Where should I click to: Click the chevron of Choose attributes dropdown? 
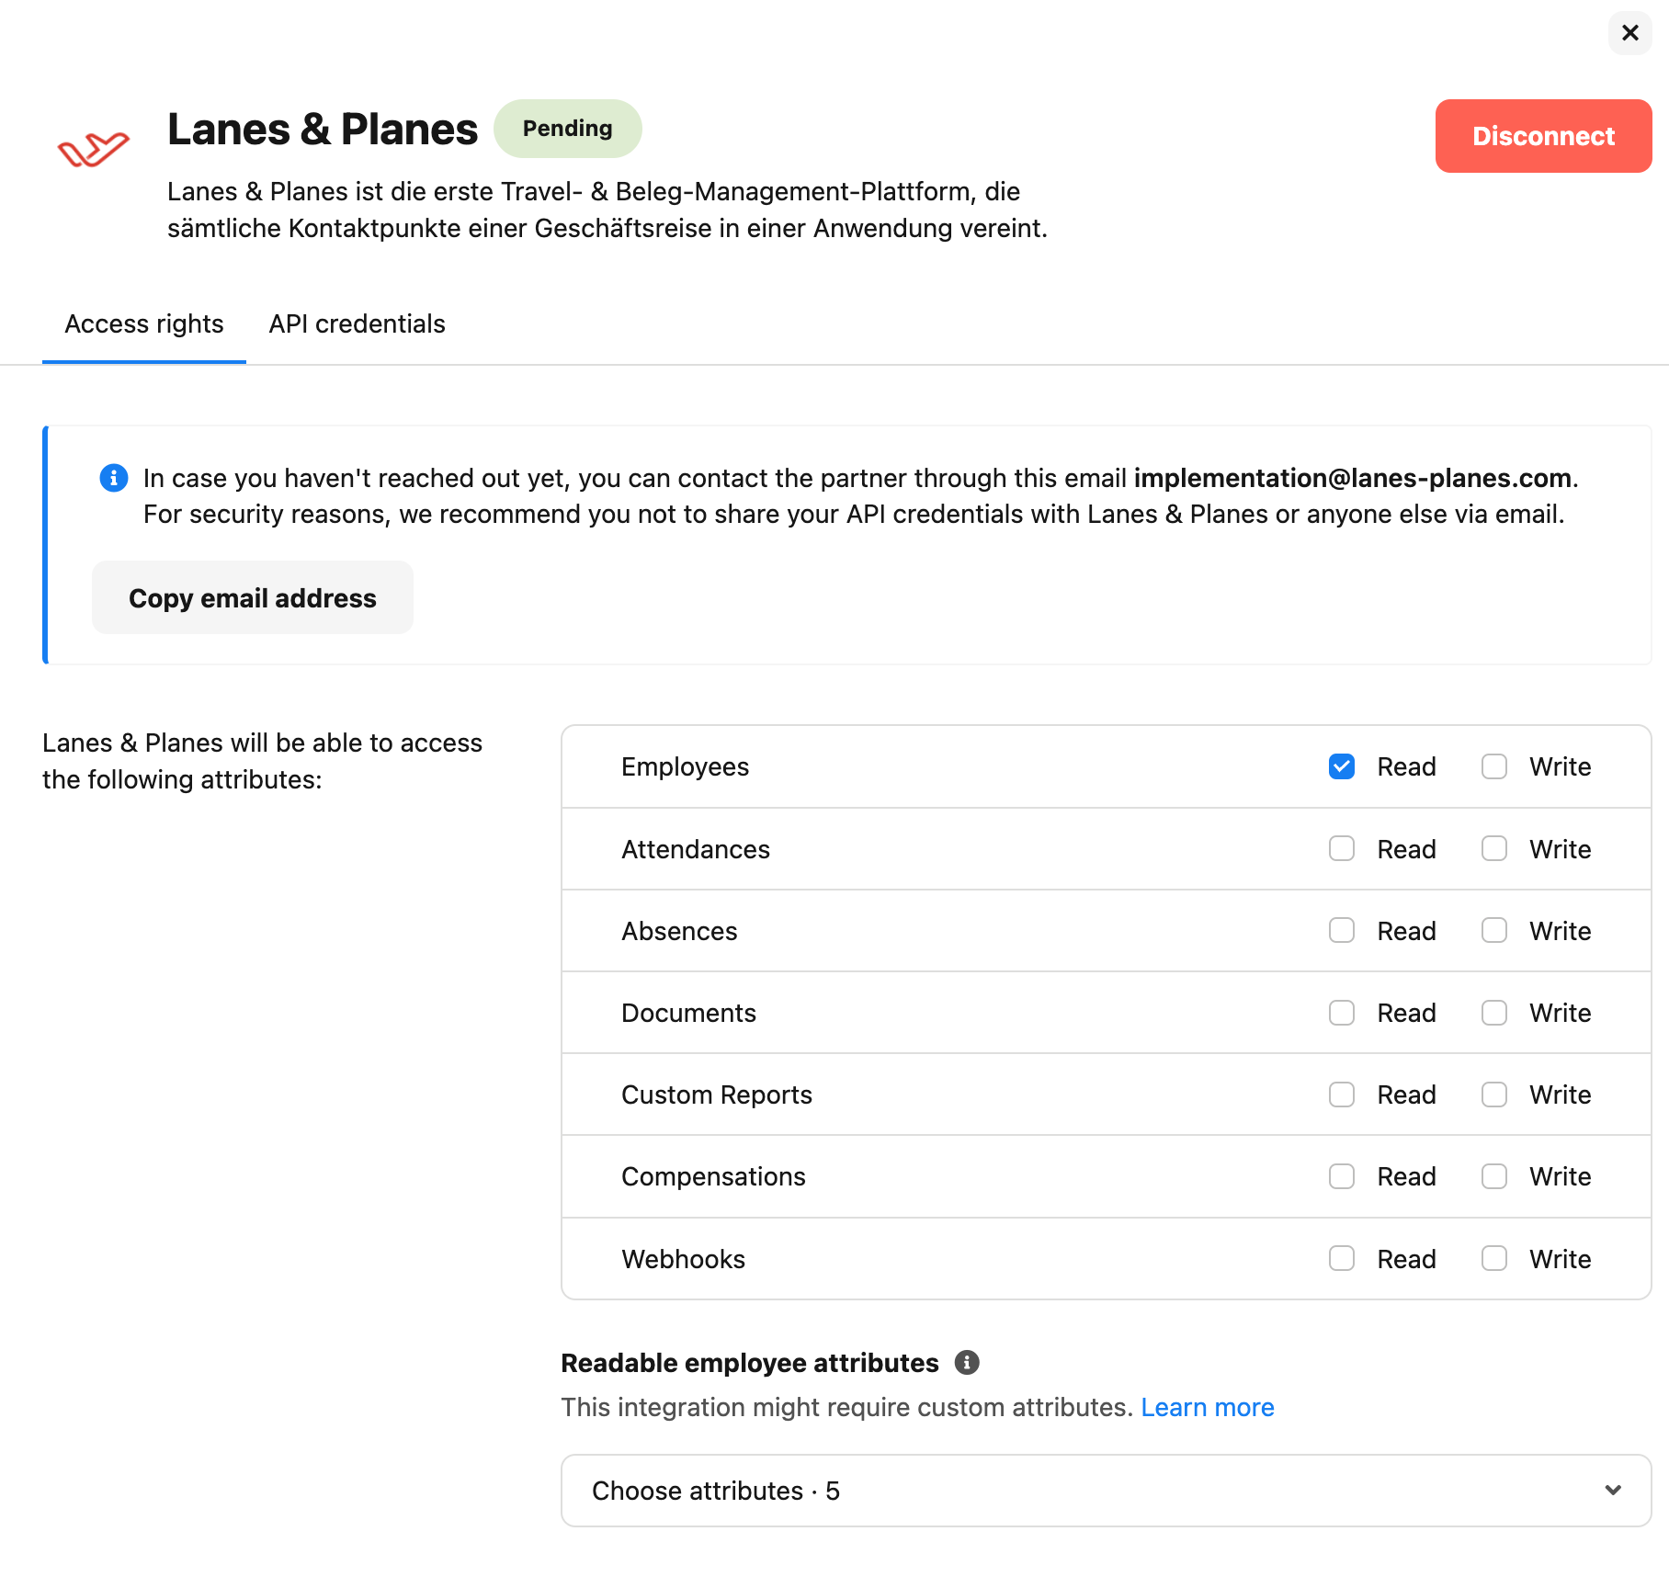[1613, 1490]
